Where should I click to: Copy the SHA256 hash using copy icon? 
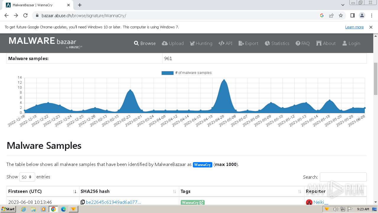(83, 202)
